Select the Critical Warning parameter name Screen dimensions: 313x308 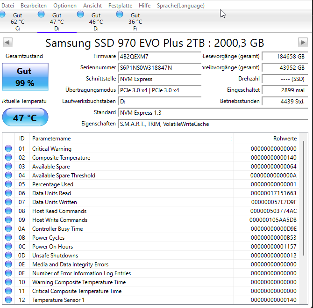[52, 149]
